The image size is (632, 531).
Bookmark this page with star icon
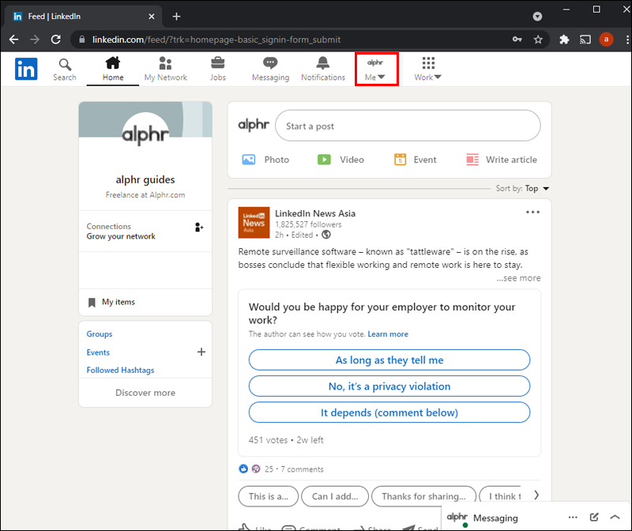point(538,39)
